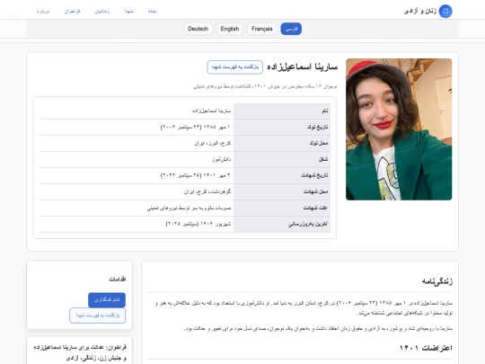Image resolution: width=485 pixels, height=364 pixels.
Task: Click the value گوهردشت، کرج، ایران
Action: (x=207, y=191)
